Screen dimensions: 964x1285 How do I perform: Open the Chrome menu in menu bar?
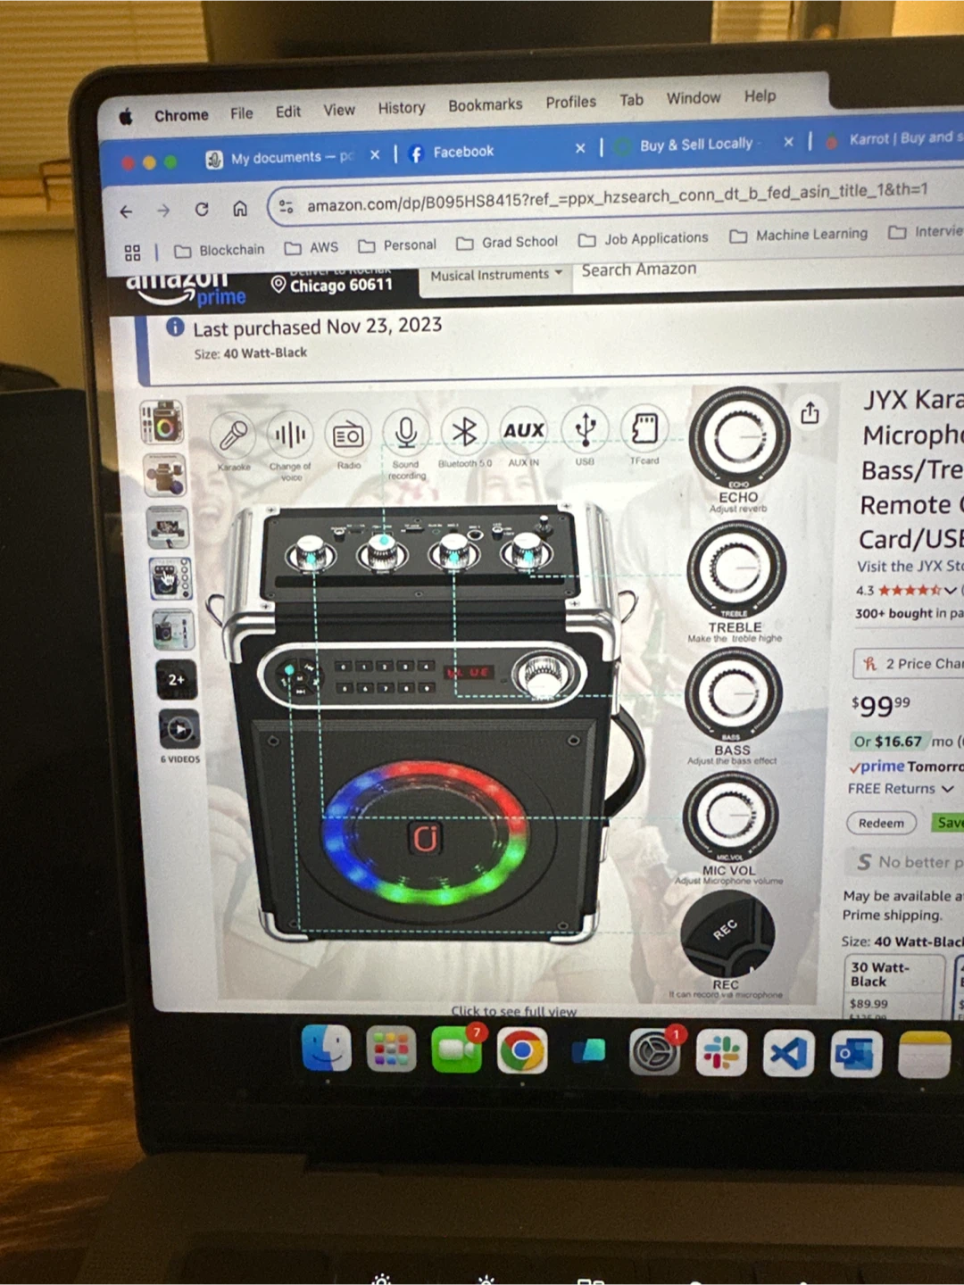(x=181, y=115)
